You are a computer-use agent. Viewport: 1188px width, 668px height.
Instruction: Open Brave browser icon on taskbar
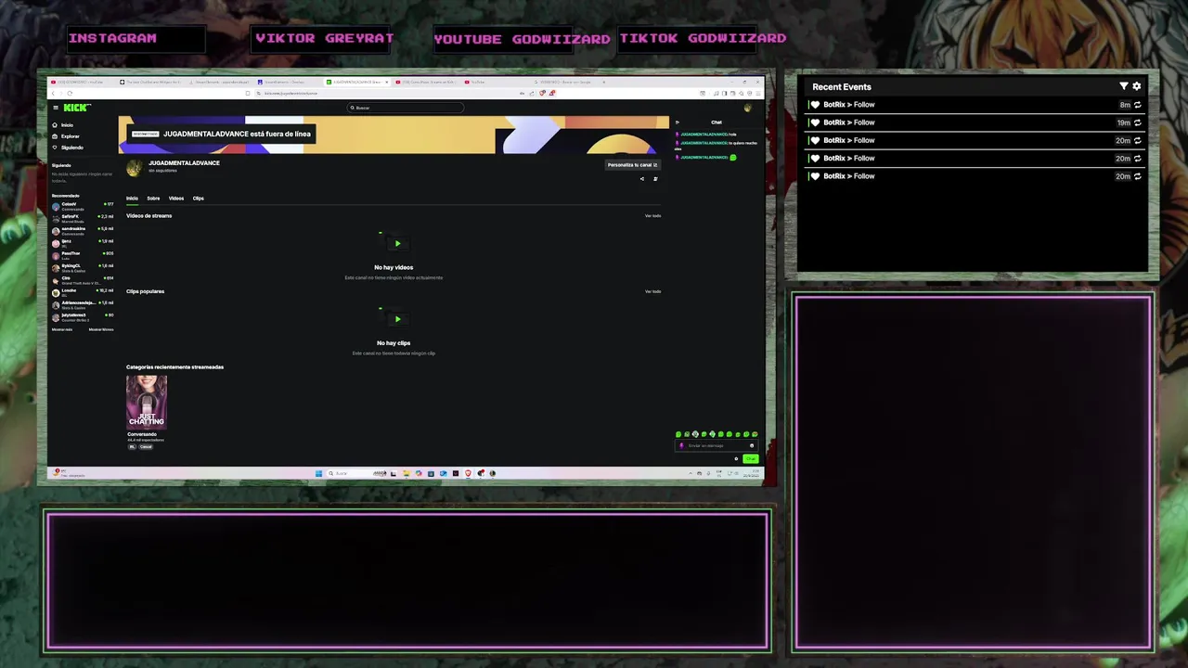tap(468, 473)
